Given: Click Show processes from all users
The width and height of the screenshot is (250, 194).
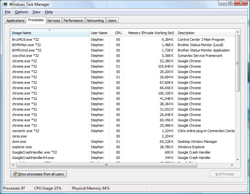Looking at the screenshot, I should click(39, 174).
